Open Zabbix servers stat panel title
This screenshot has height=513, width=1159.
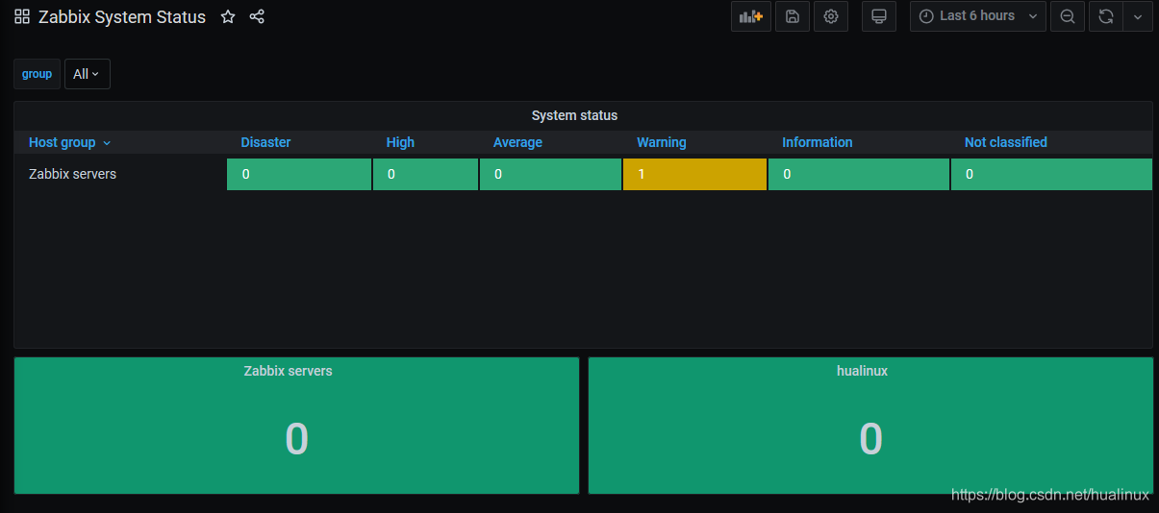tap(289, 370)
